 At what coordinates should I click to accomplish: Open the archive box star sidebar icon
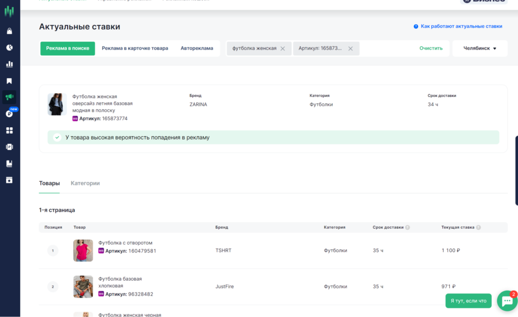9,180
